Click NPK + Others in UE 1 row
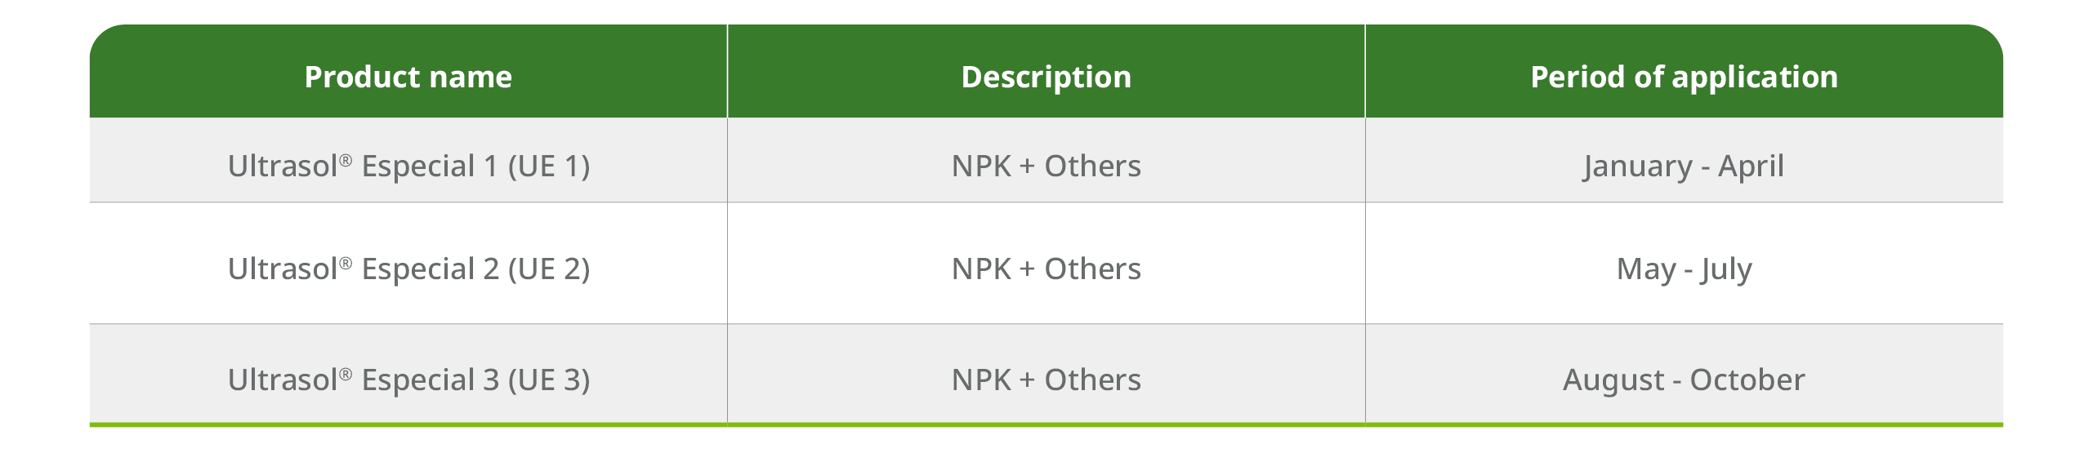Viewport: 2093px width, 475px height. tap(1046, 166)
